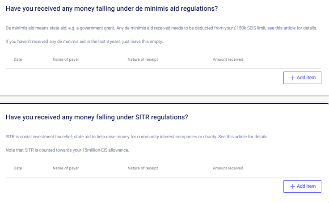Click the SITR regulations question heading
This screenshot has height=203, width=329.
coord(97,117)
